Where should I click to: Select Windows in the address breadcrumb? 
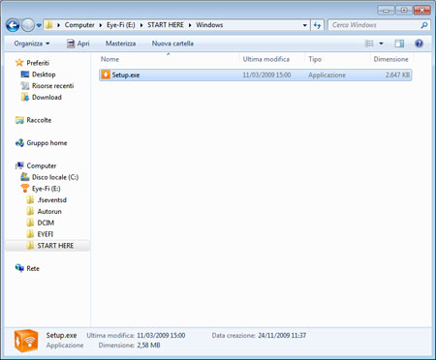point(209,25)
